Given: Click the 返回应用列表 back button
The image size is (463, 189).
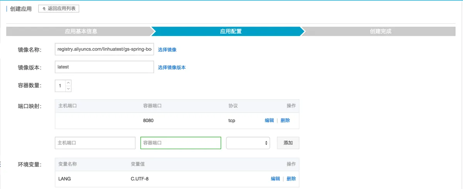Looking at the screenshot, I should [x=59, y=9].
